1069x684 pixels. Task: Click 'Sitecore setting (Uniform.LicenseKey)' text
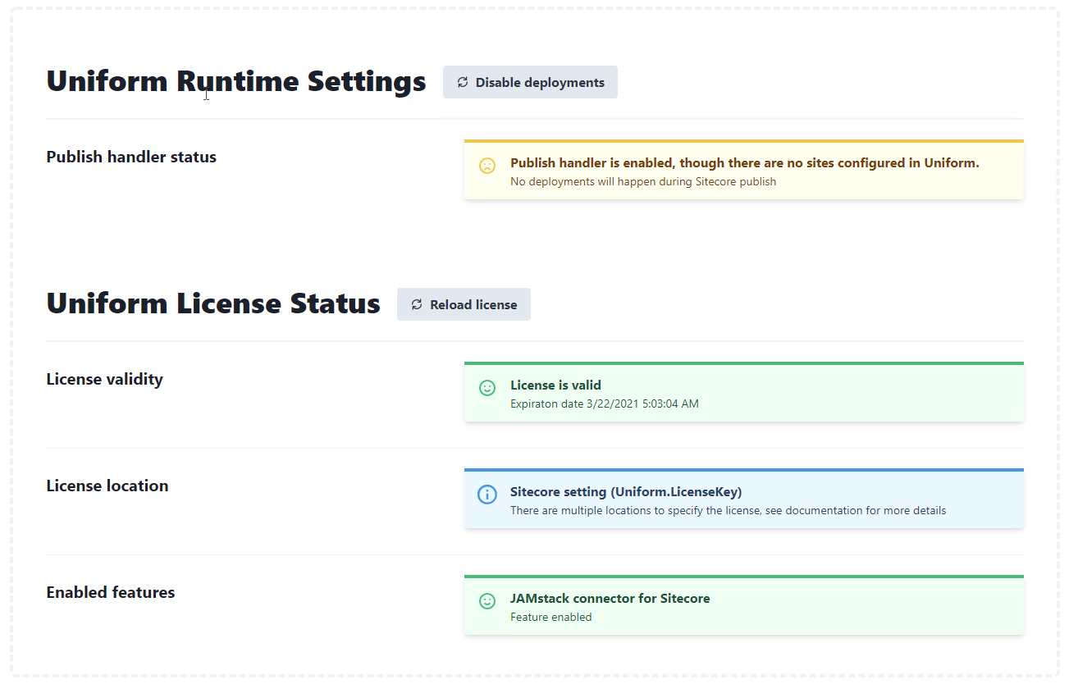626,492
